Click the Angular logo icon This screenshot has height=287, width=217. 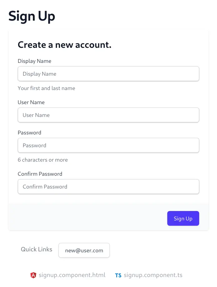33,275
